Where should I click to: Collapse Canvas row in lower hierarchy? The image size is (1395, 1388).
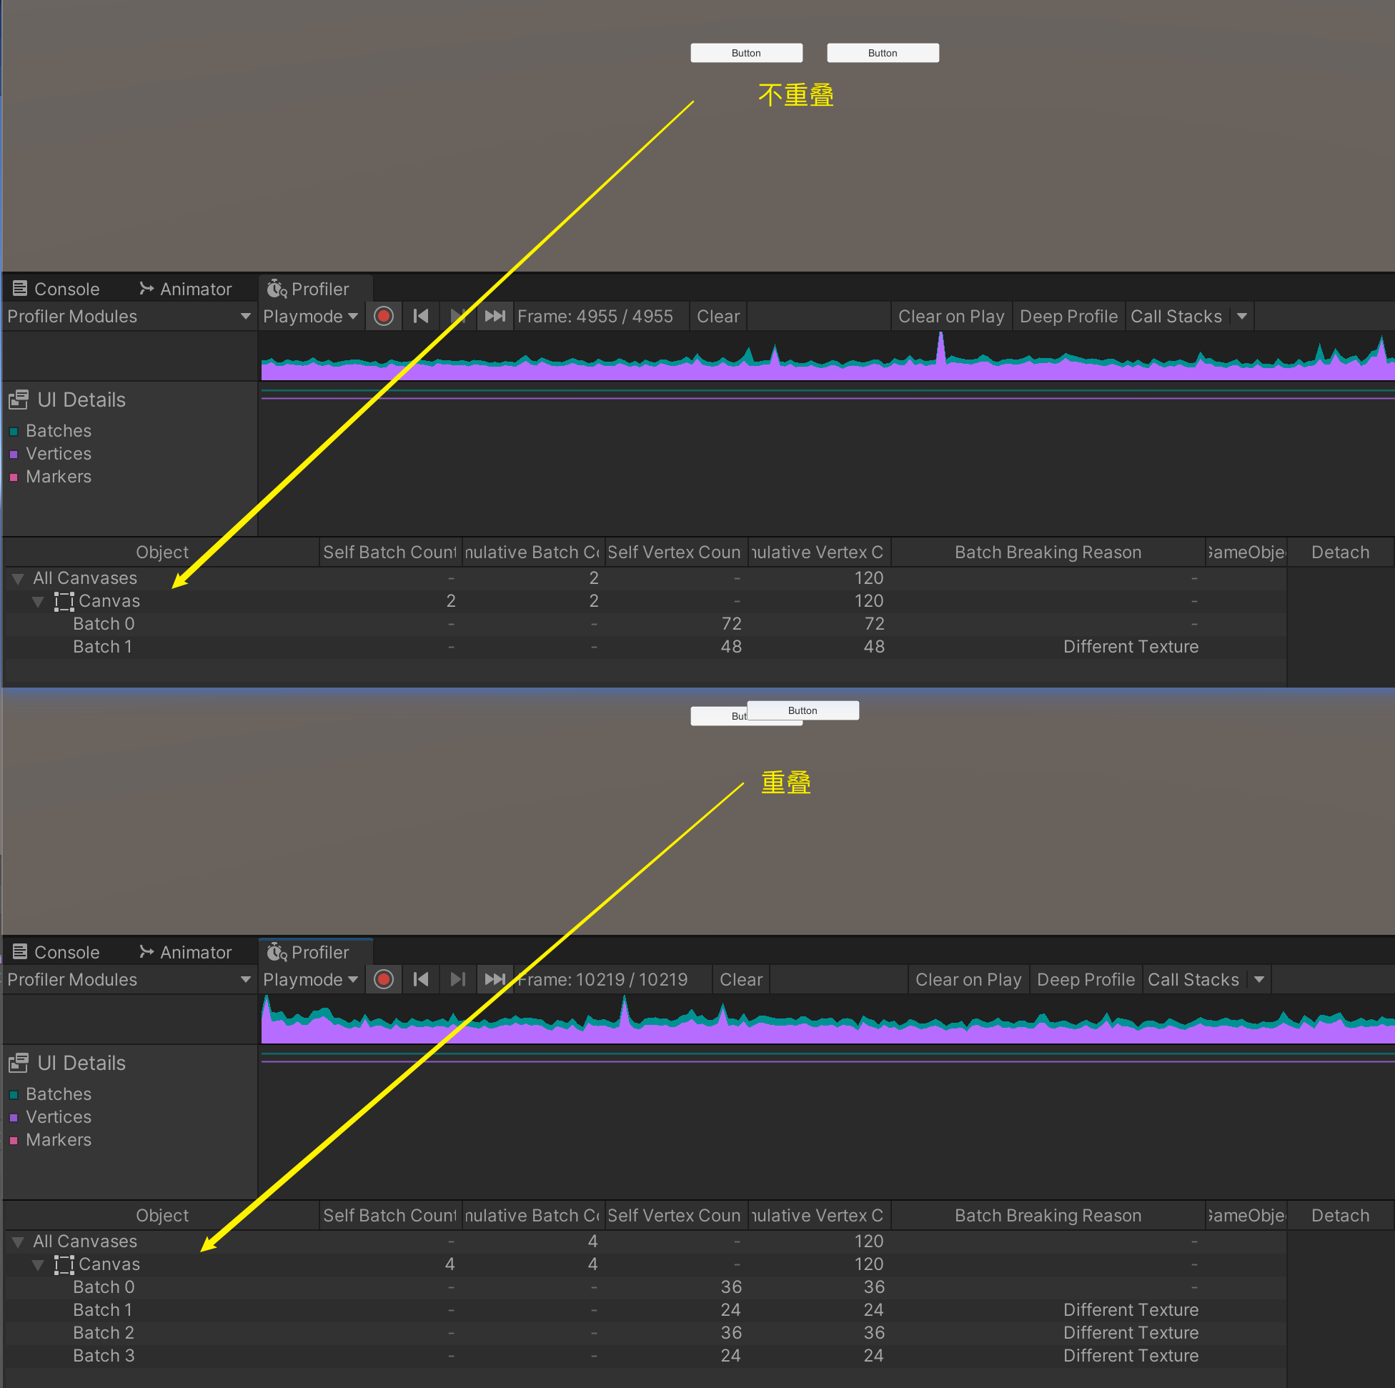[x=39, y=1264]
